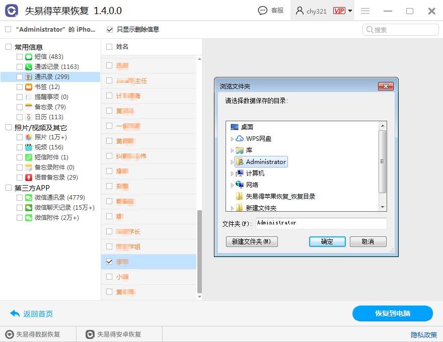This screenshot has height=342, width=443.
Task: Click the WeChat chat history icon
Action: 29,208
